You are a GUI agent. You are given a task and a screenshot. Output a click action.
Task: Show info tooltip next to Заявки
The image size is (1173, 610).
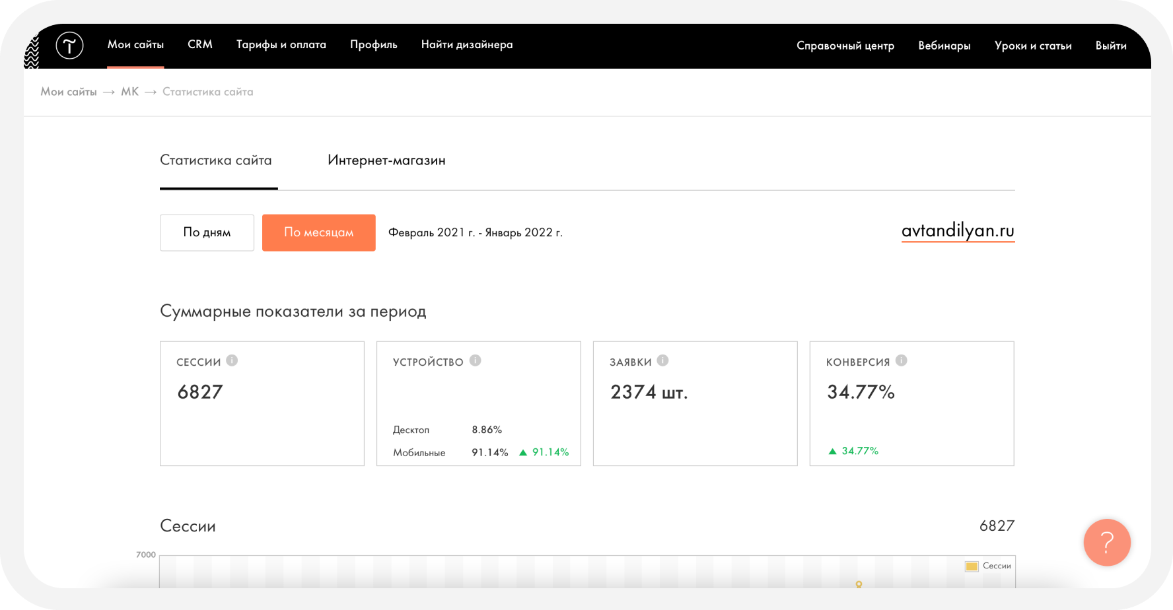[x=662, y=360]
